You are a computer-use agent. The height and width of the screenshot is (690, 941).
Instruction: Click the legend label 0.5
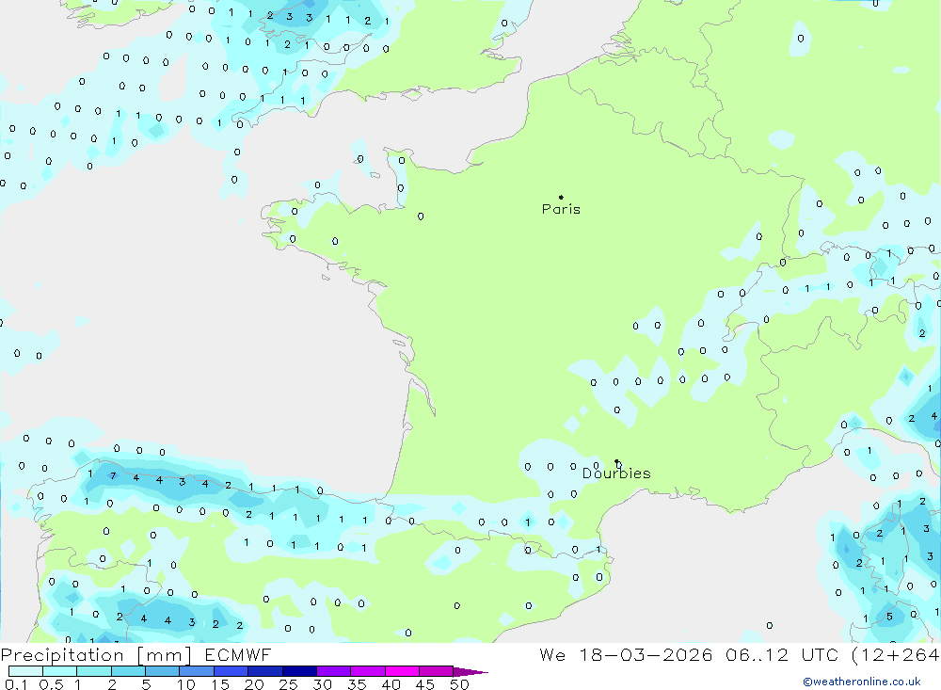(52, 684)
